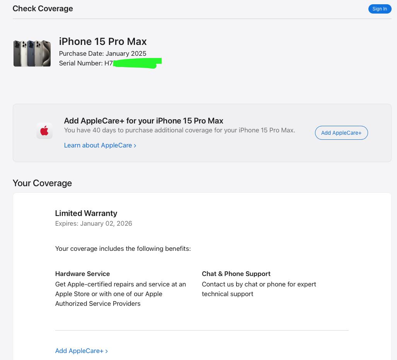
Task: Click the Limited Warranty heading
Action: tap(86, 213)
